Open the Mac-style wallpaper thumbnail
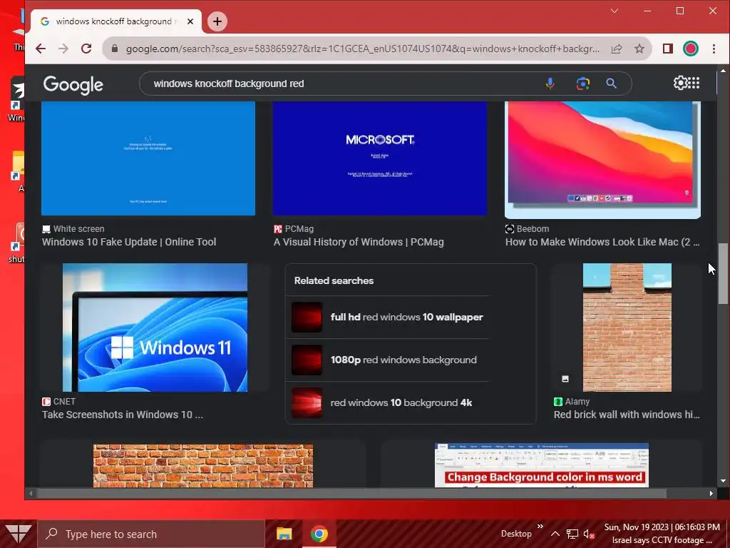 pos(602,160)
